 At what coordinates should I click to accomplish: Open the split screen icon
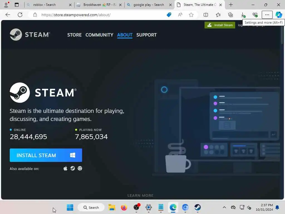206,15
